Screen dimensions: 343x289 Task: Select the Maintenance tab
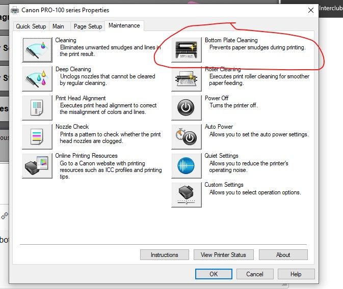(124, 25)
